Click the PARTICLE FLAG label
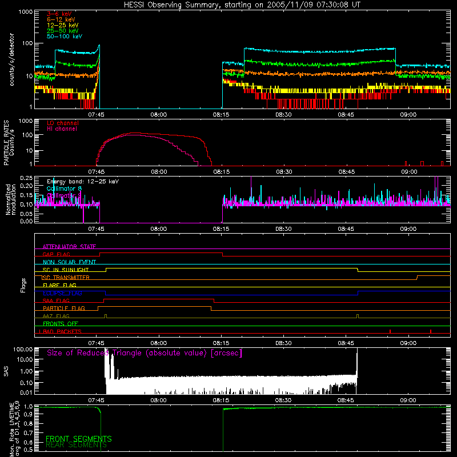Viewport: 457px width, 457px height. pos(64,308)
